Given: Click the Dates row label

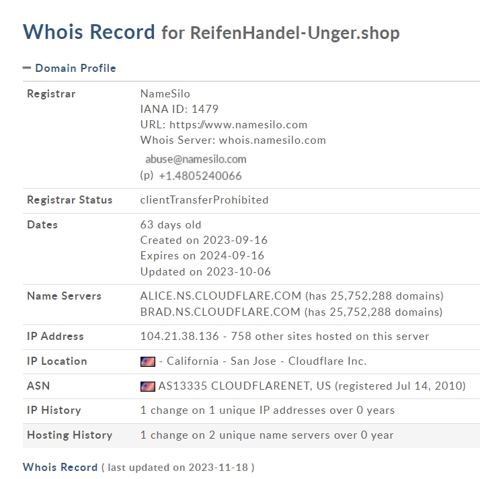Looking at the screenshot, I should pos(42,225).
